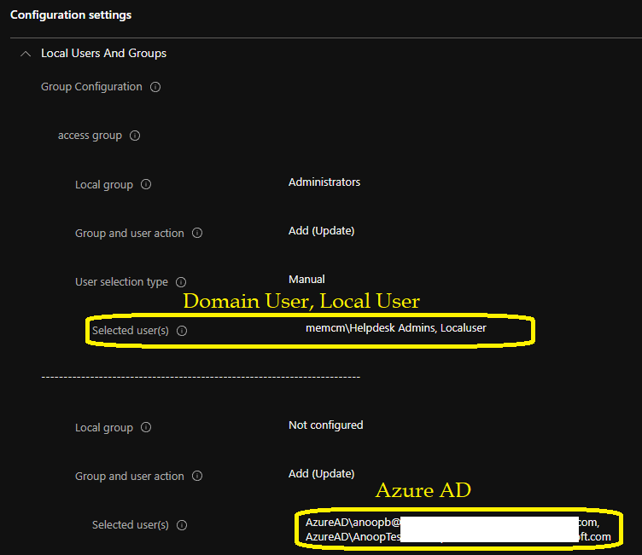The width and height of the screenshot is (642, 555).
Task: Open info icon for Local group set to Administrators
Action: click(x=146, y=184)
